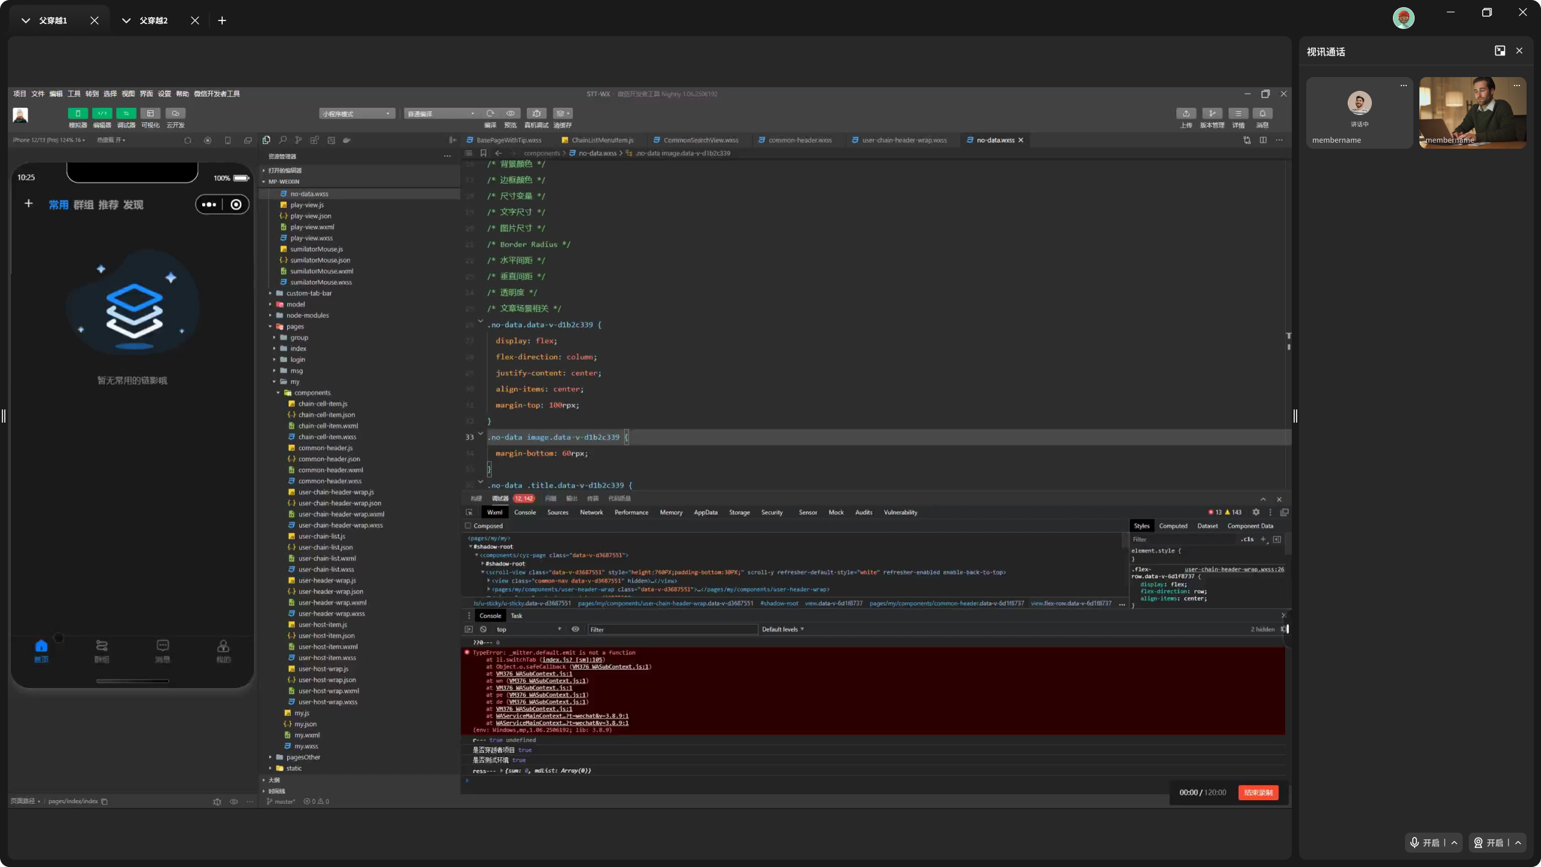
Task: Open the common-header.wxss editor tab
Action: (x=799, y=140)
